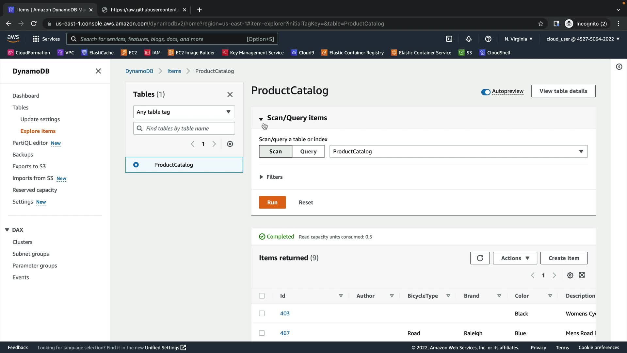The width and height of the screenshot is (627, 353).
Task: Toggle the Autopreview switch
Action: pyautogui.click(x=486, y=92)
